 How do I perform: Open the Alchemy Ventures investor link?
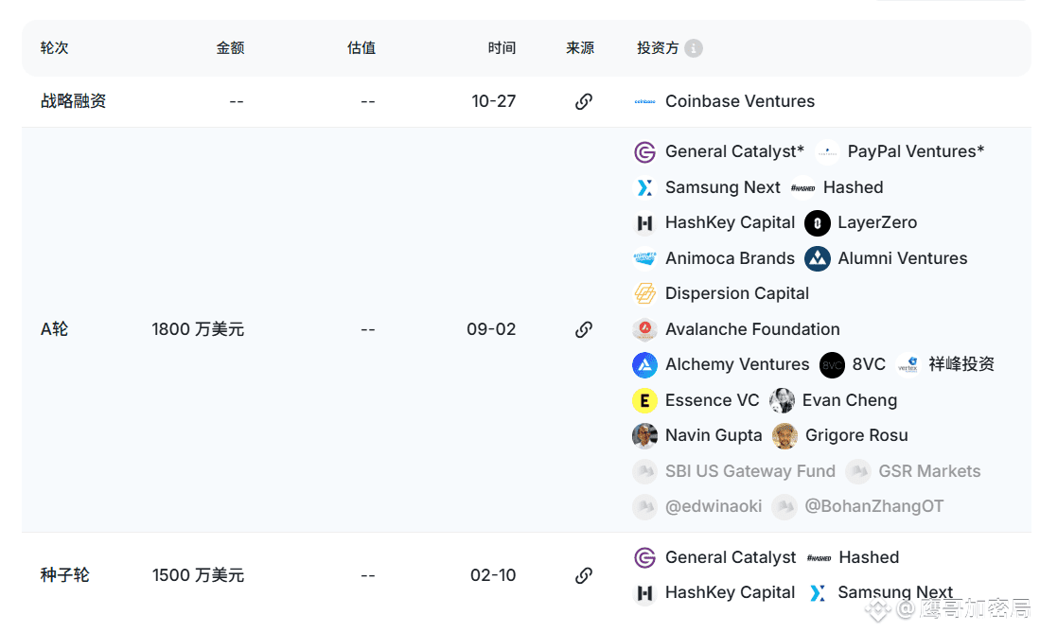737,365
